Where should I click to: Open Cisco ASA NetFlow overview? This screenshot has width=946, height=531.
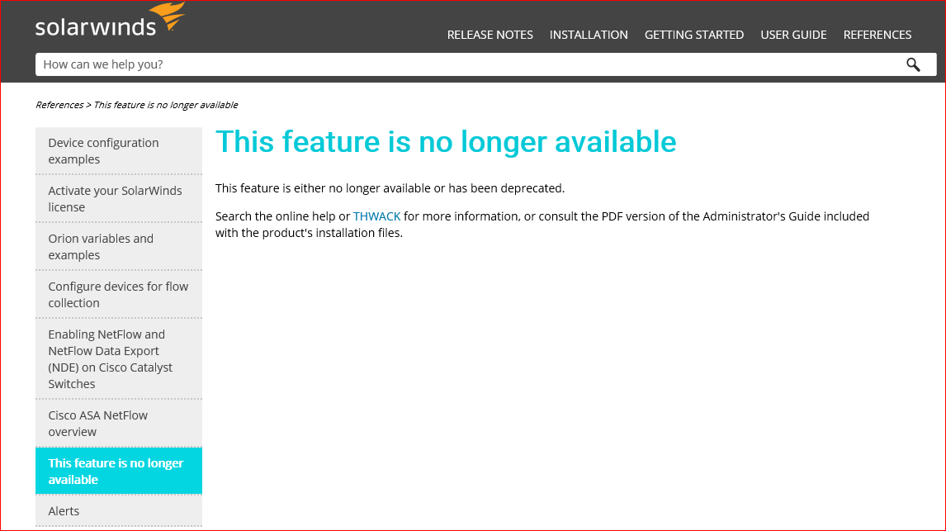point(119,424)
